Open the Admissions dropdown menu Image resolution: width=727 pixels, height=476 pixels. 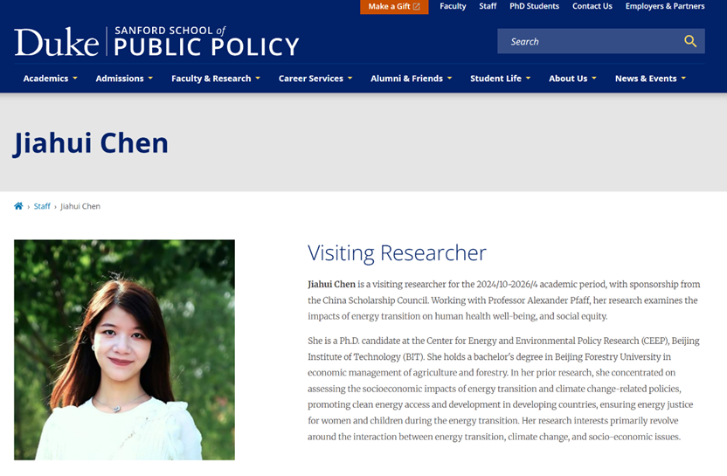(124, 79)
